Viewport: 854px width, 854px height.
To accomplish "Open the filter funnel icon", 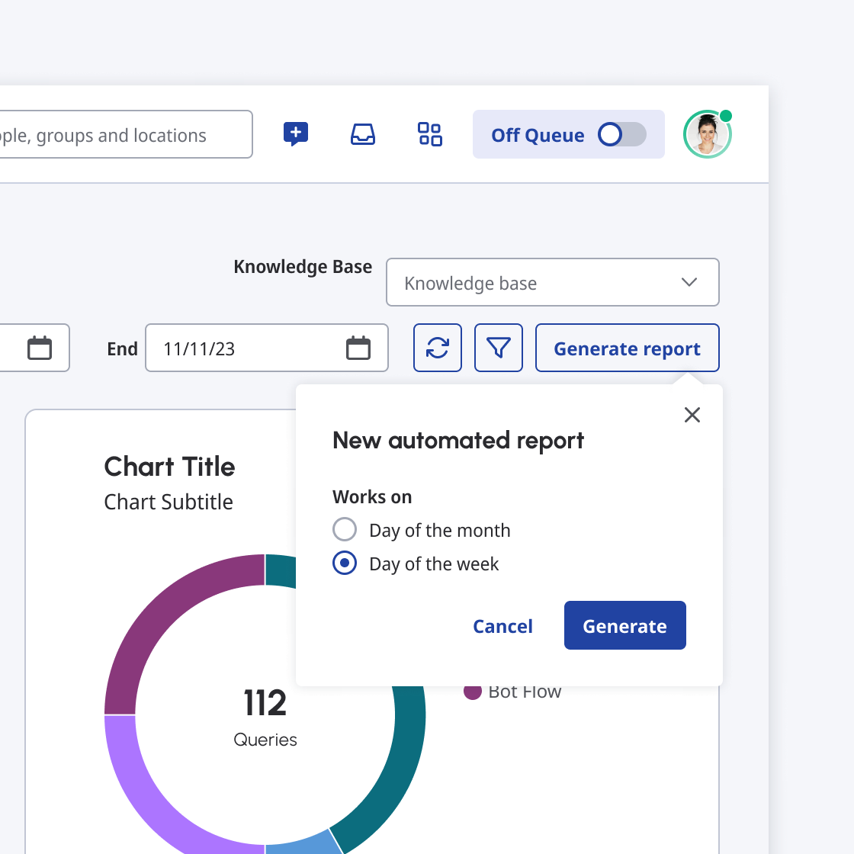I will (499, 348).
